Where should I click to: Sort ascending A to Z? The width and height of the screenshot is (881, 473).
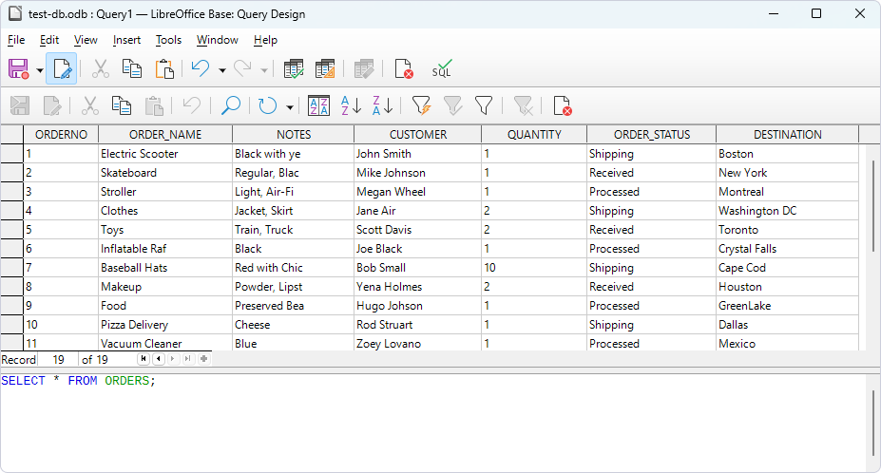tap(351, 105)
